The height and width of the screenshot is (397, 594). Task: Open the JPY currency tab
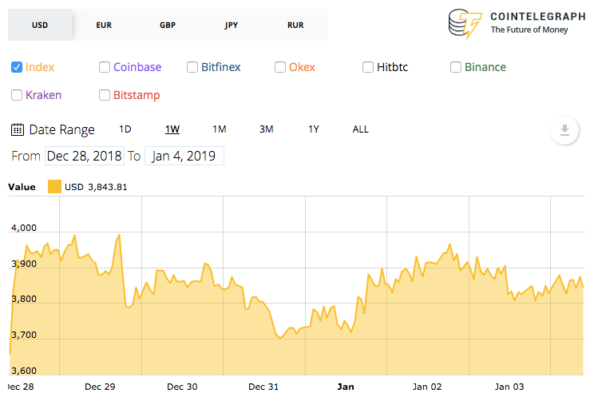pyautogui.click(x=231, y=25)
